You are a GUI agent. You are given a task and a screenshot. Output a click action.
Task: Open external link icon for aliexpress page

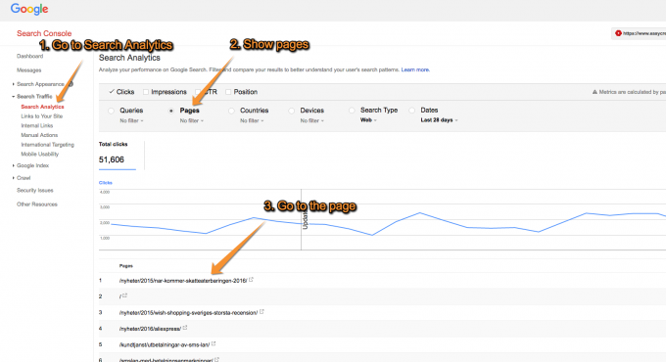[185, 328]
